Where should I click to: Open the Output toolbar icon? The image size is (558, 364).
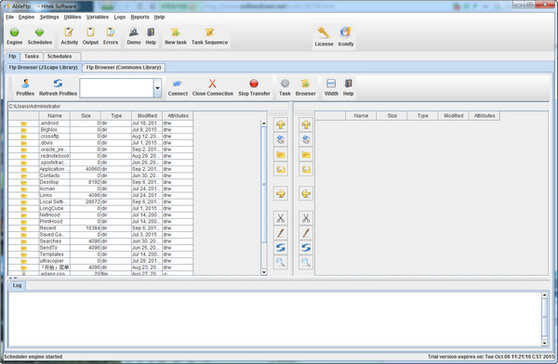(90, 36)
